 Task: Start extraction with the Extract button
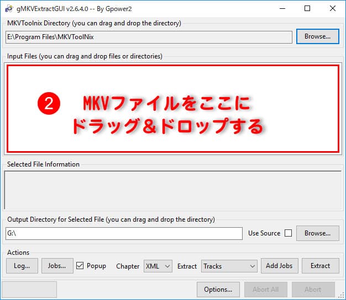click(x=320, y=266)
